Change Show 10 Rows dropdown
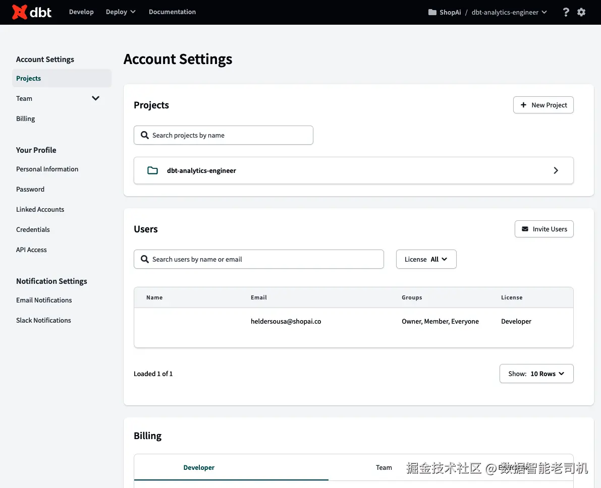 click(536, 374)
